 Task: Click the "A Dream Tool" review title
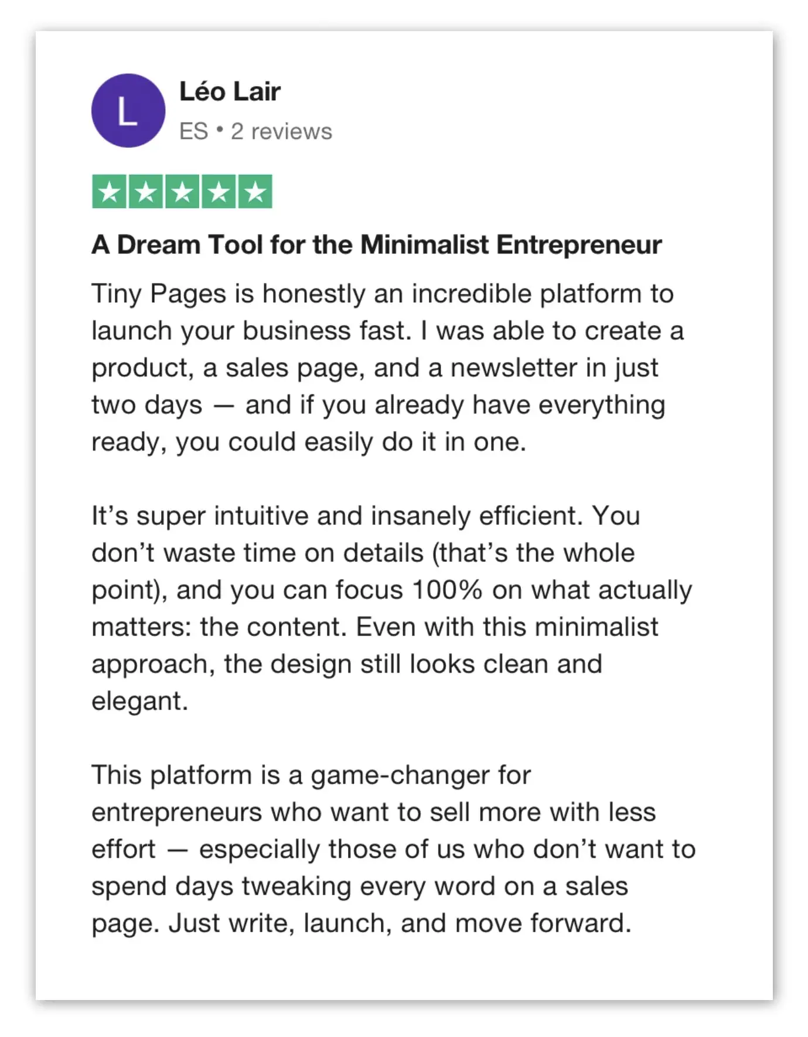pyautogui.click(x=376, y=245)
